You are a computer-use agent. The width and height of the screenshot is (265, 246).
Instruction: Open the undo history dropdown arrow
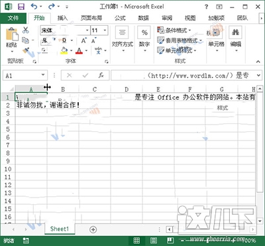41,7
